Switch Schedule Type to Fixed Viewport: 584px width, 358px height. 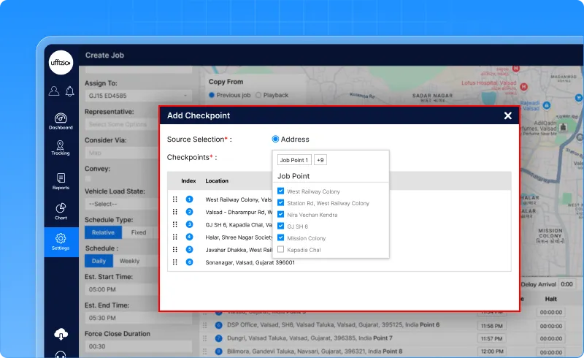(138, 232)
